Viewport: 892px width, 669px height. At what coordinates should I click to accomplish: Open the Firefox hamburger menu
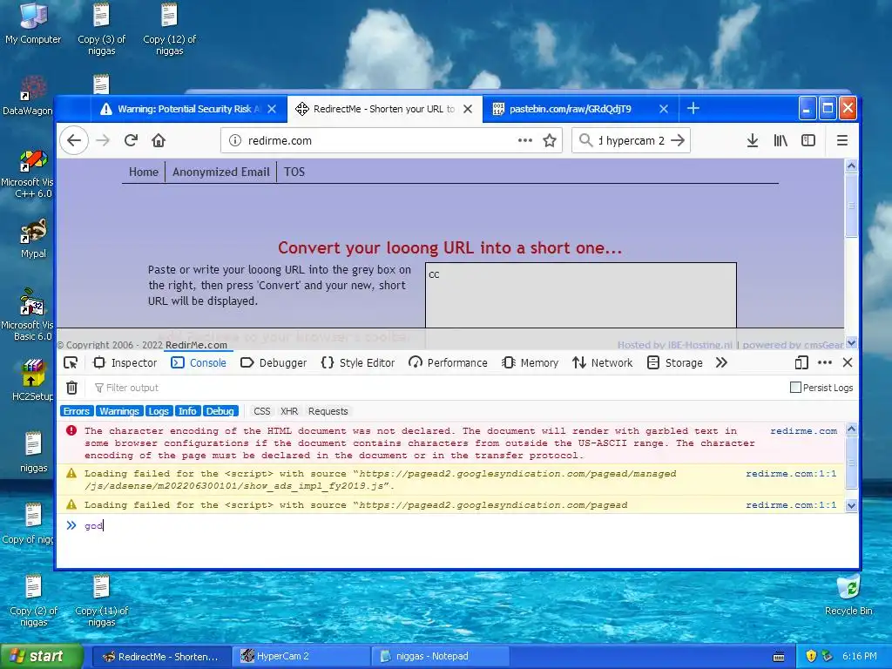click(x=842, y=140)
